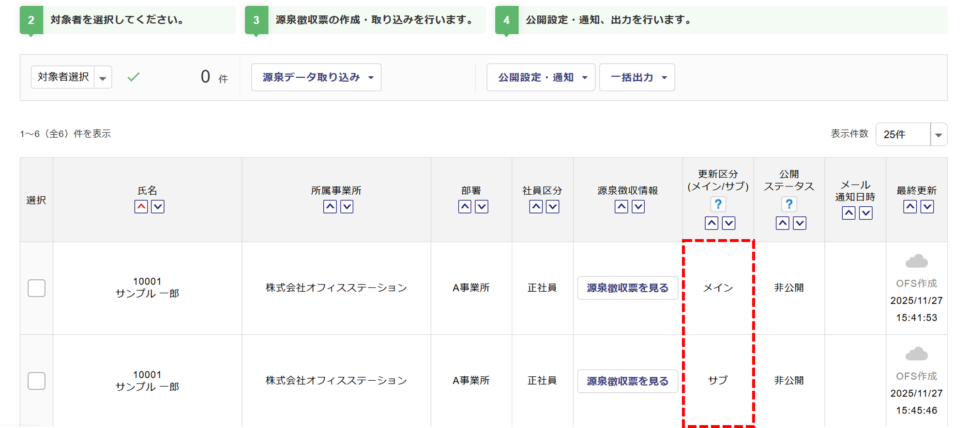Sort 最終更新 column descending
This screenshot has width=968, height=428.
tap(927, 207)
